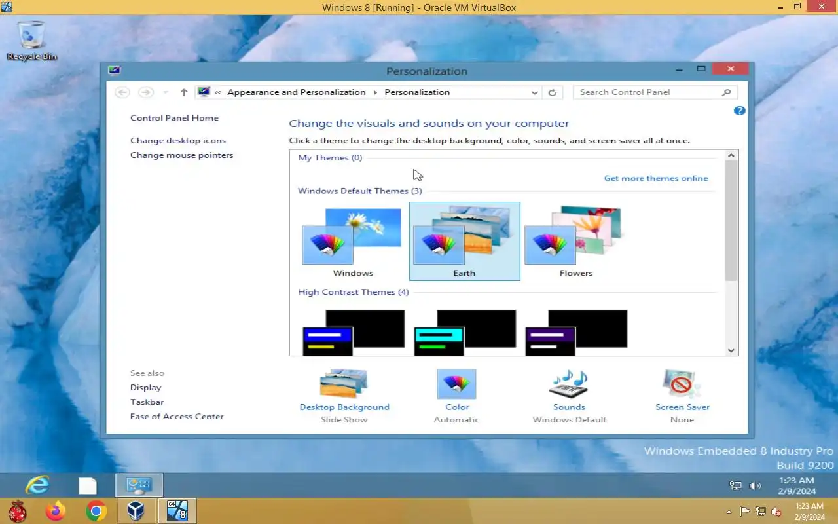Image resolution: width=838 pixels, height=524 pixels.
Task: Expand the address bar history dropdown
Action: (x=535, y=92)
